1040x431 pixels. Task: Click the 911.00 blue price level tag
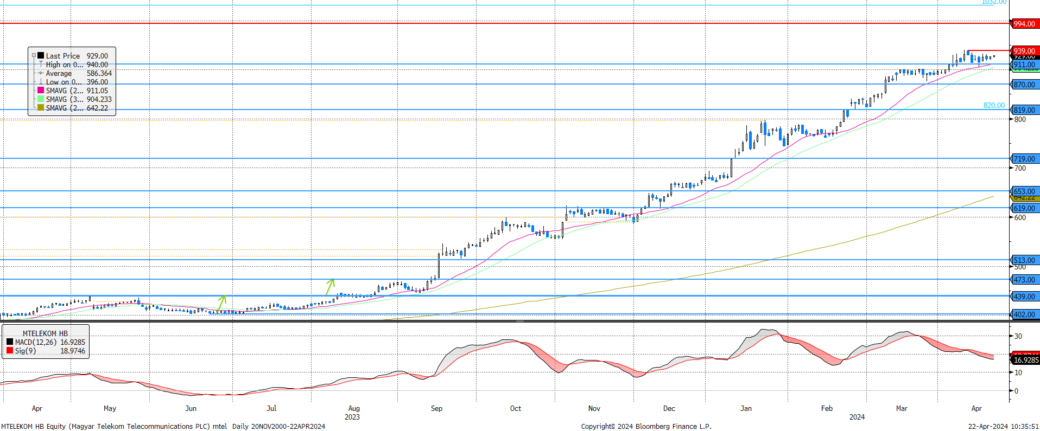pyautogui.click(x=1025, y=65)
